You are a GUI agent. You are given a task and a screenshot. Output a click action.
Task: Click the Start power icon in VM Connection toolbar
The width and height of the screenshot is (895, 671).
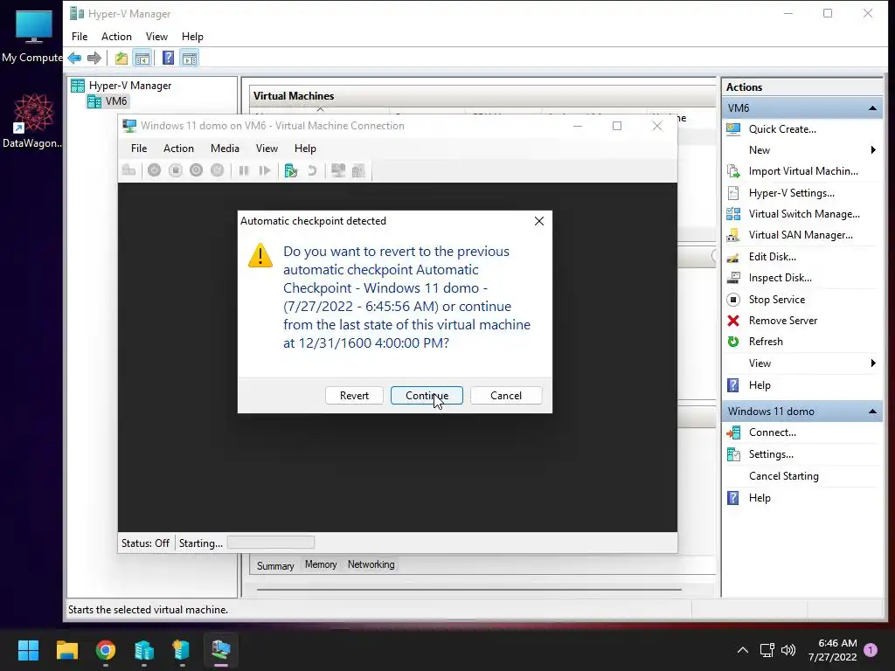pos(154,170)
